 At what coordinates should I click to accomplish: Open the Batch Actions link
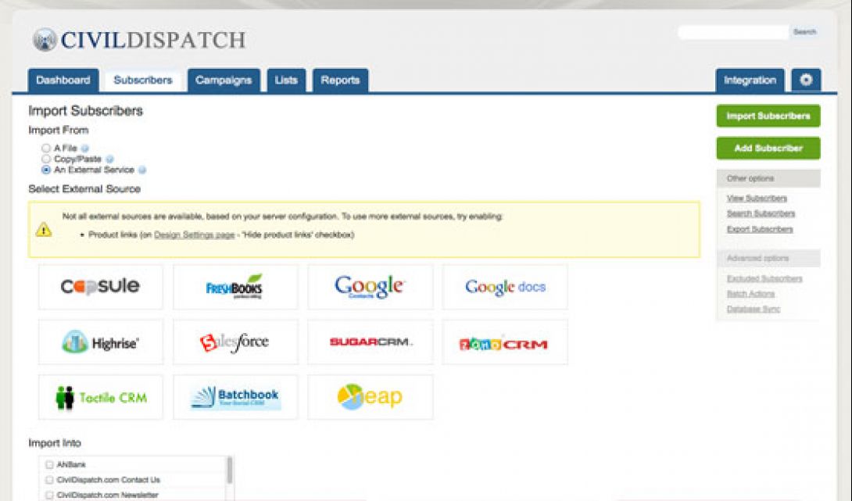click(750, 294)
